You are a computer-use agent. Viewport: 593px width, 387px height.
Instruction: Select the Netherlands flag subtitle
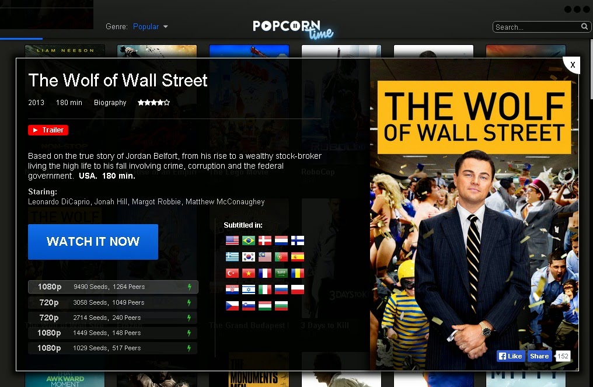click(281, 240)
